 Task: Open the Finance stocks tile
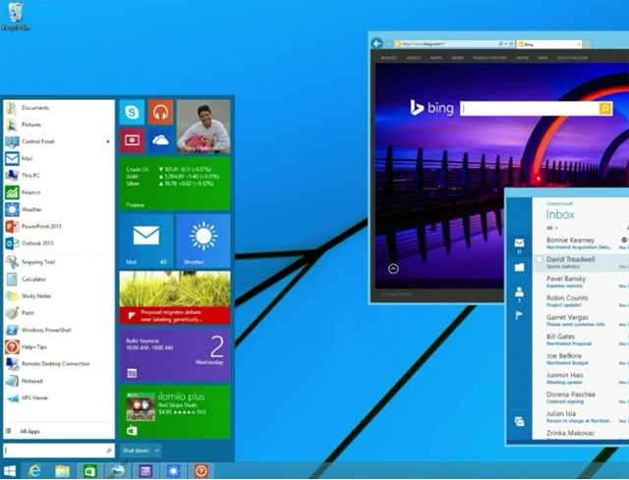(175, 184)
